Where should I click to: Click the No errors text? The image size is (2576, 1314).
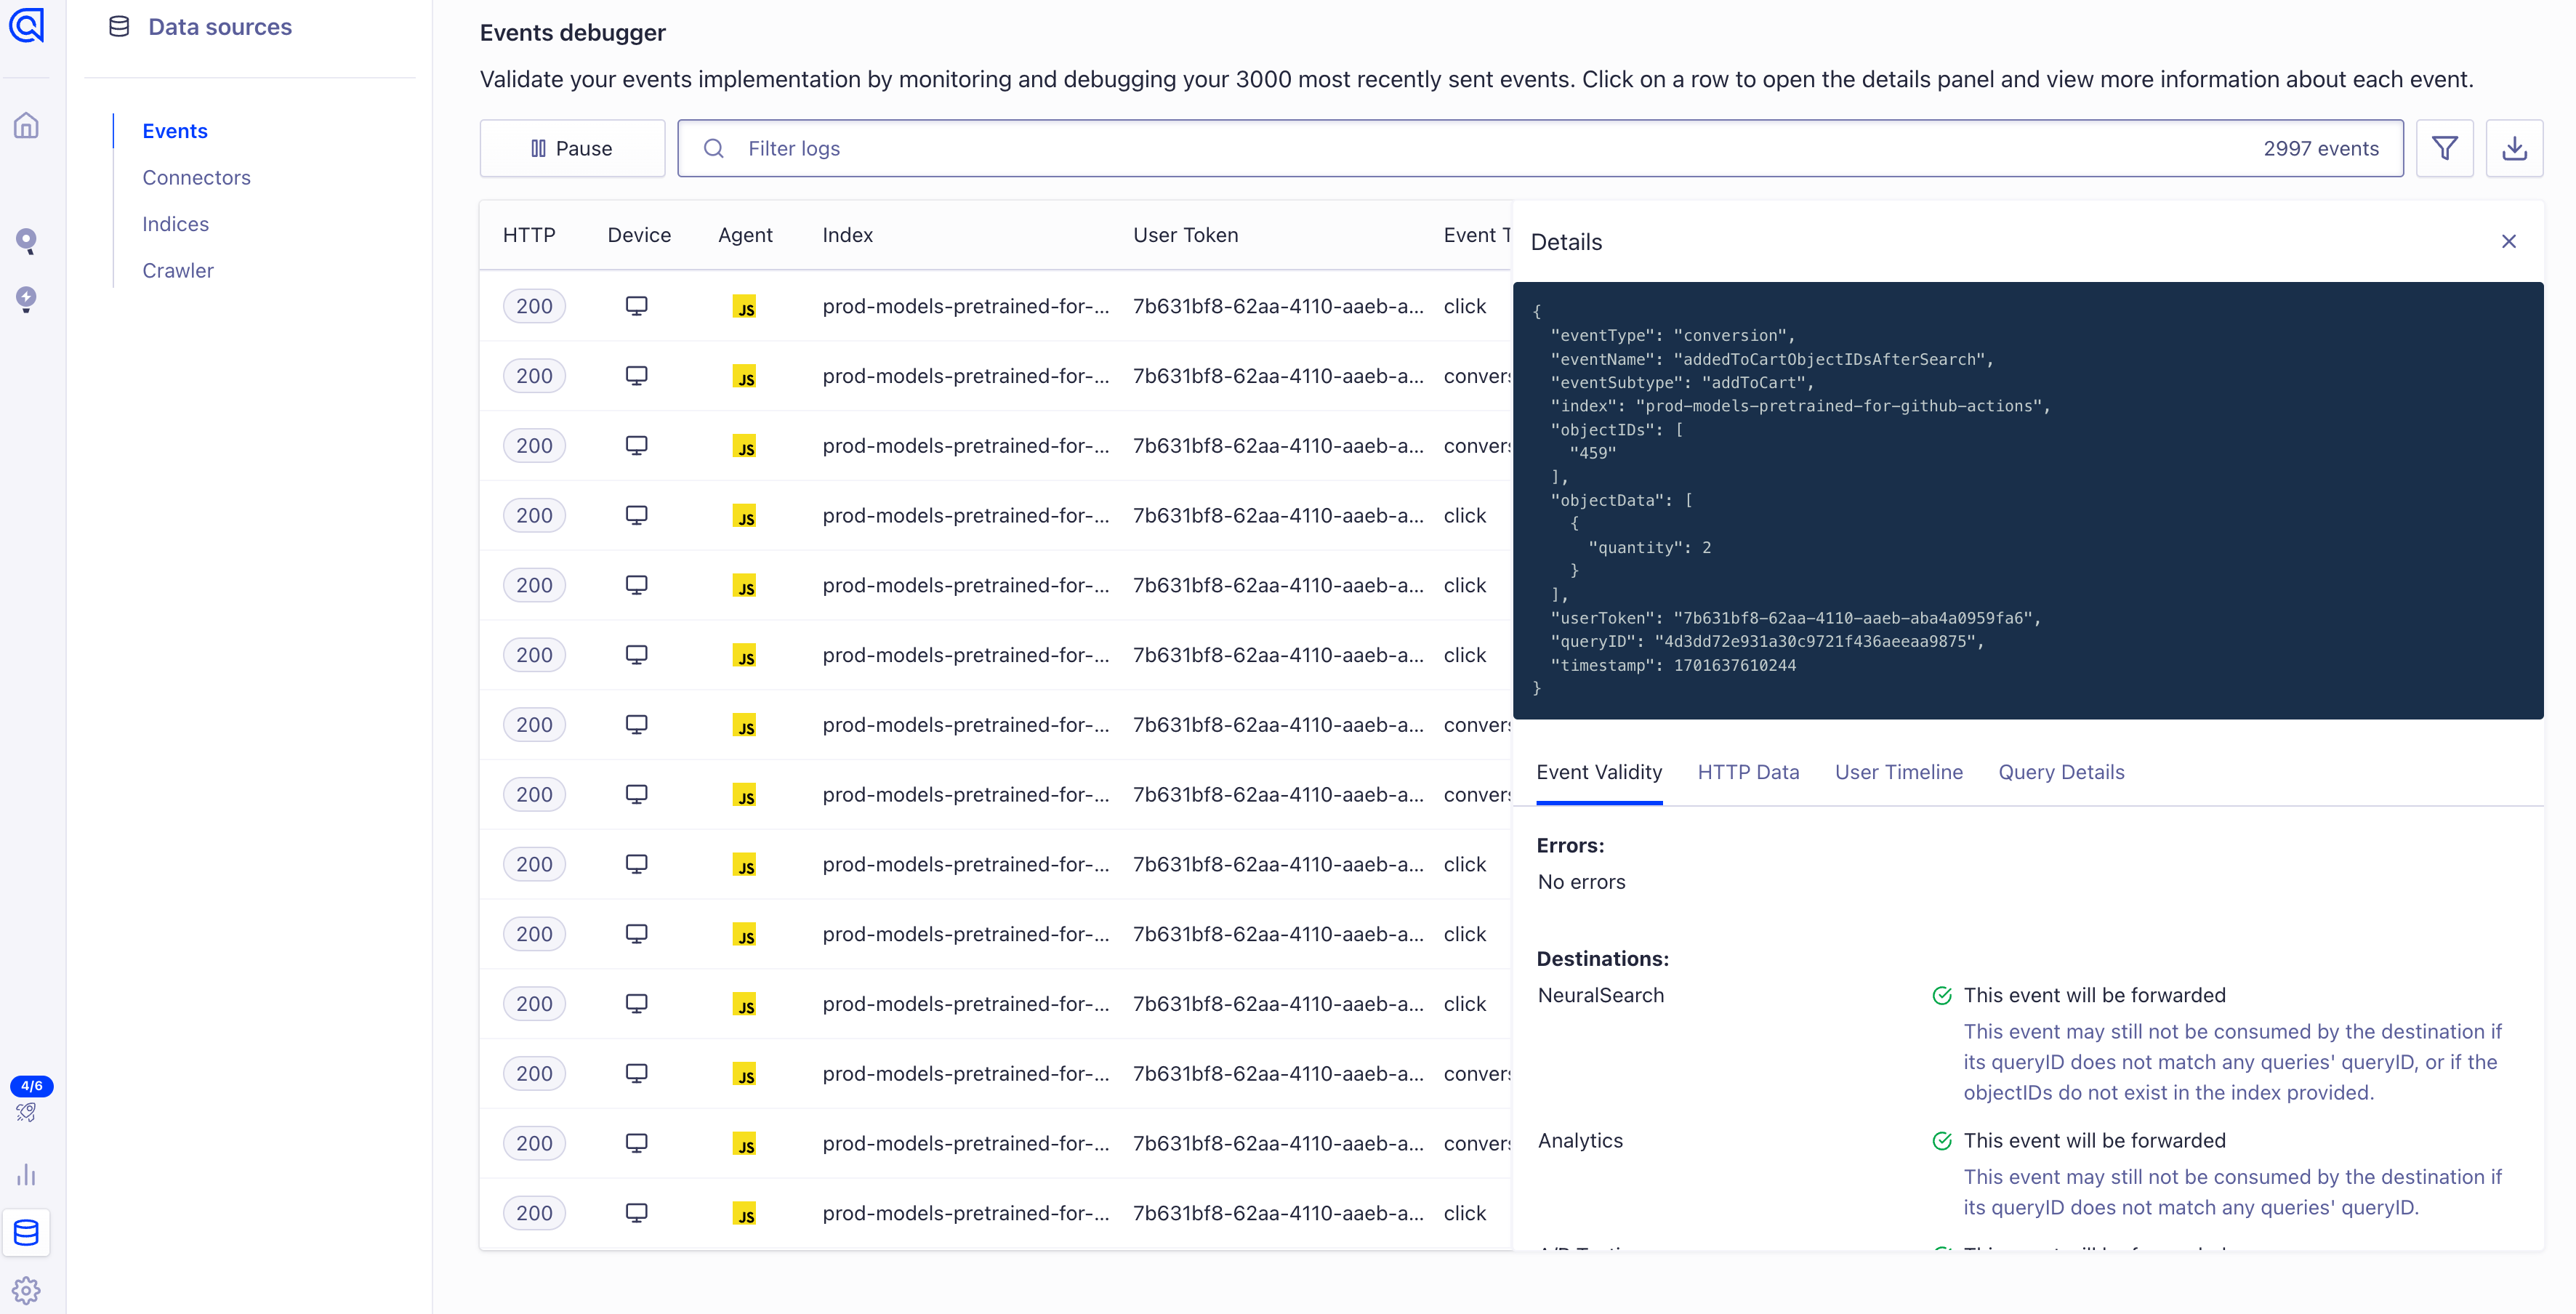(1581, 882)
